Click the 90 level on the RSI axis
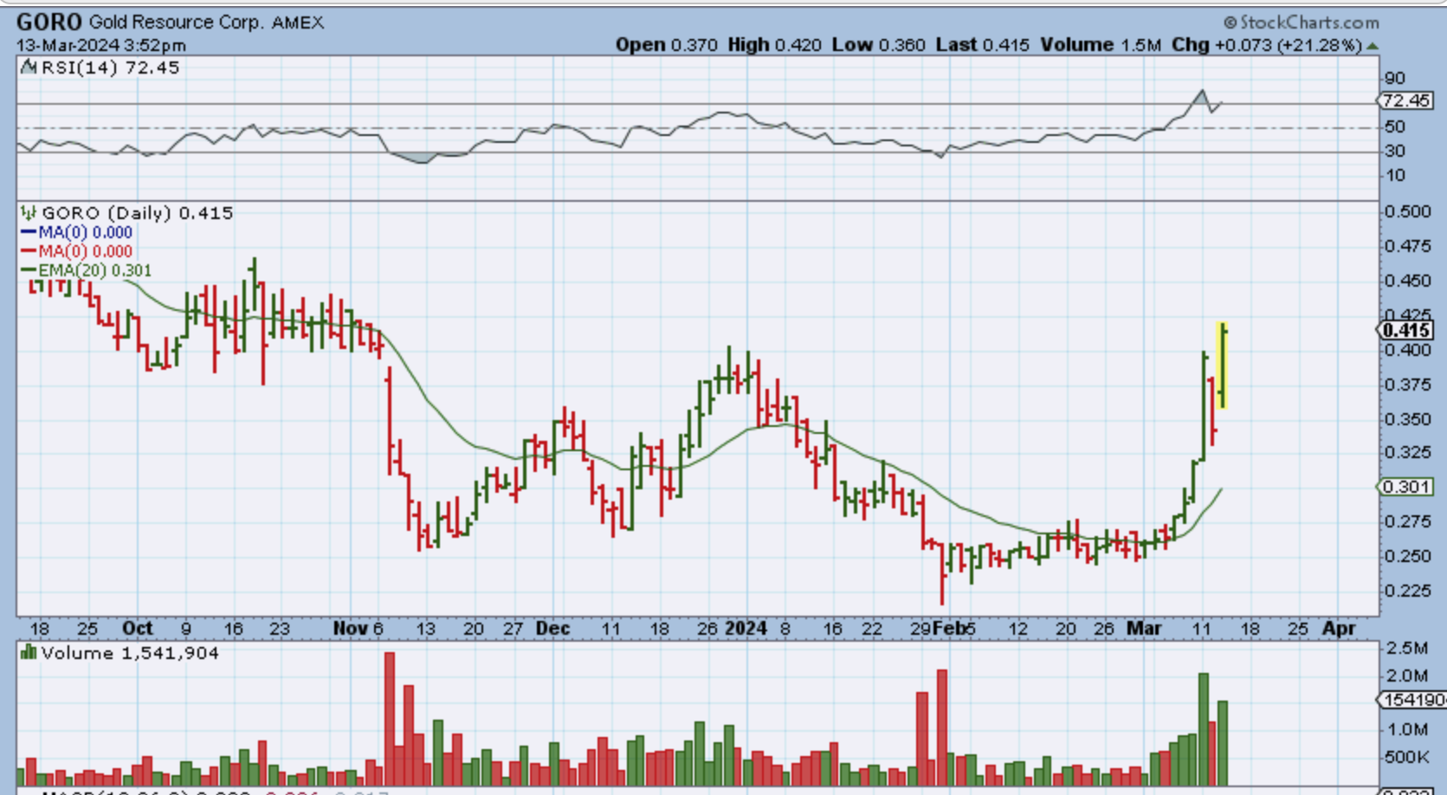This screenshot has height=795, width=1447. [1395, 78]
